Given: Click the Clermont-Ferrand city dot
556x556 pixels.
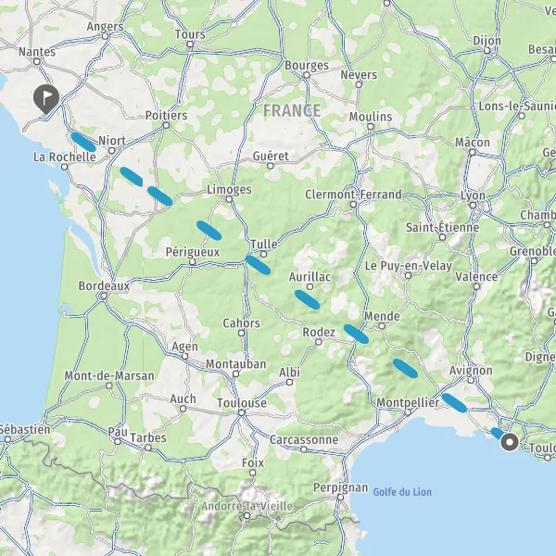Looking at the screenshot, I should point(353,204).
